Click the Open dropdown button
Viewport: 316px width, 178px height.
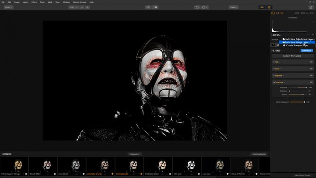8,7
